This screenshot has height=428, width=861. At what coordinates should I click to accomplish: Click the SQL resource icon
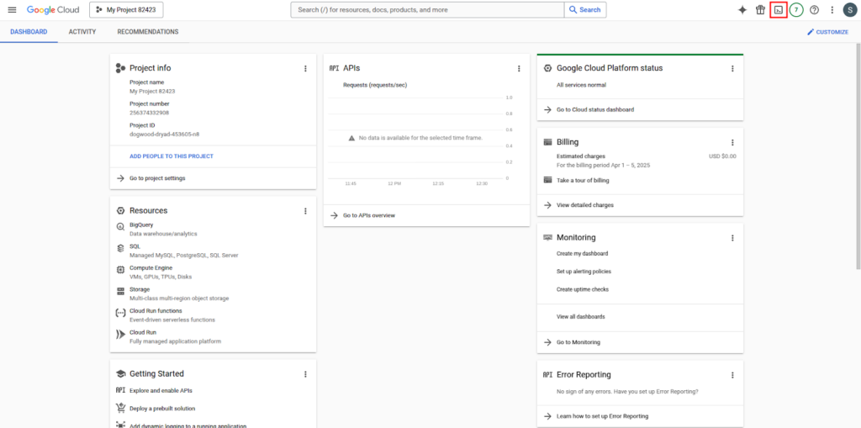click(120, 248)
